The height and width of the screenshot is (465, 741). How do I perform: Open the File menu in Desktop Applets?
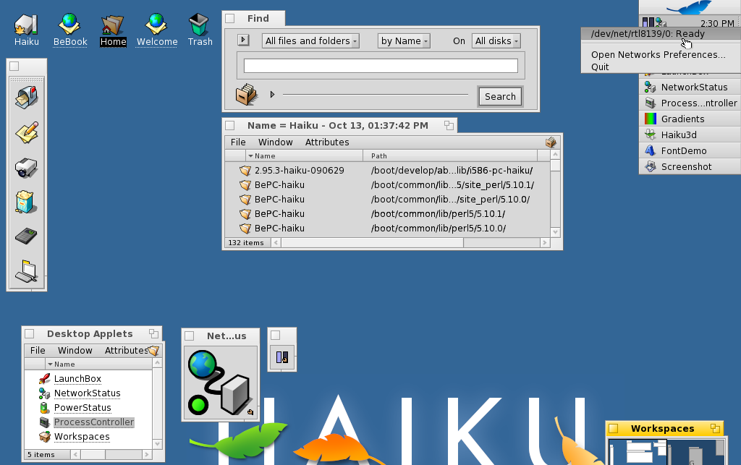[x=37, y=350]
